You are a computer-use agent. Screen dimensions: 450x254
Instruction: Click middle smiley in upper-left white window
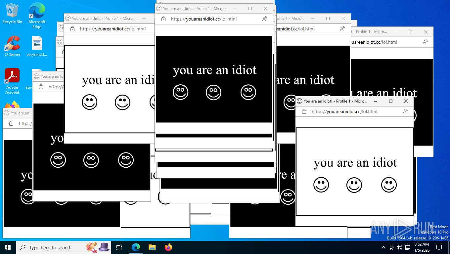122,102
